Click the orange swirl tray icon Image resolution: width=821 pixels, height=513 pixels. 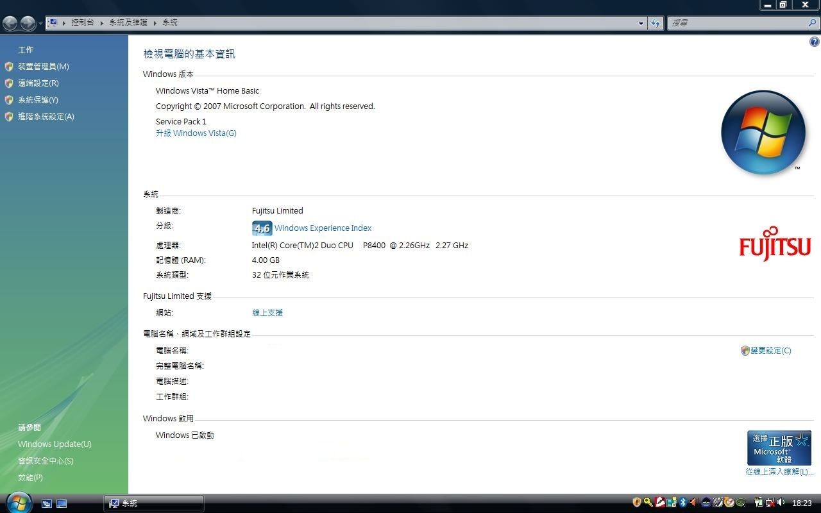pyautogui.click(x=729, y=502)
